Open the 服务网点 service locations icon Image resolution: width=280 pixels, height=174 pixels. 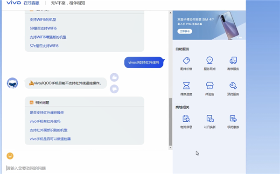coord(210,60)
